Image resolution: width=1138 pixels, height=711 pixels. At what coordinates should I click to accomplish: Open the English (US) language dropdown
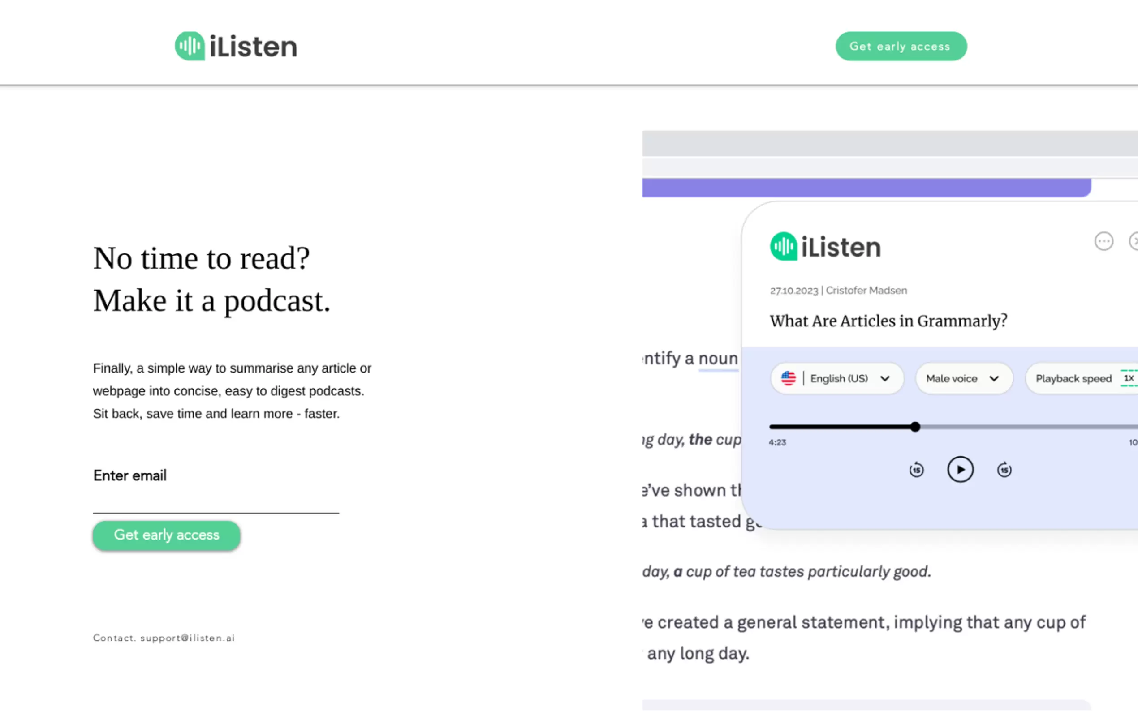(837, 378)
